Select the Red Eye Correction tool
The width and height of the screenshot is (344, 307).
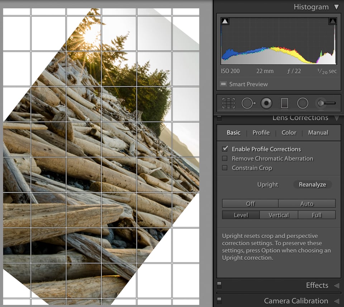tap(266, 103)
